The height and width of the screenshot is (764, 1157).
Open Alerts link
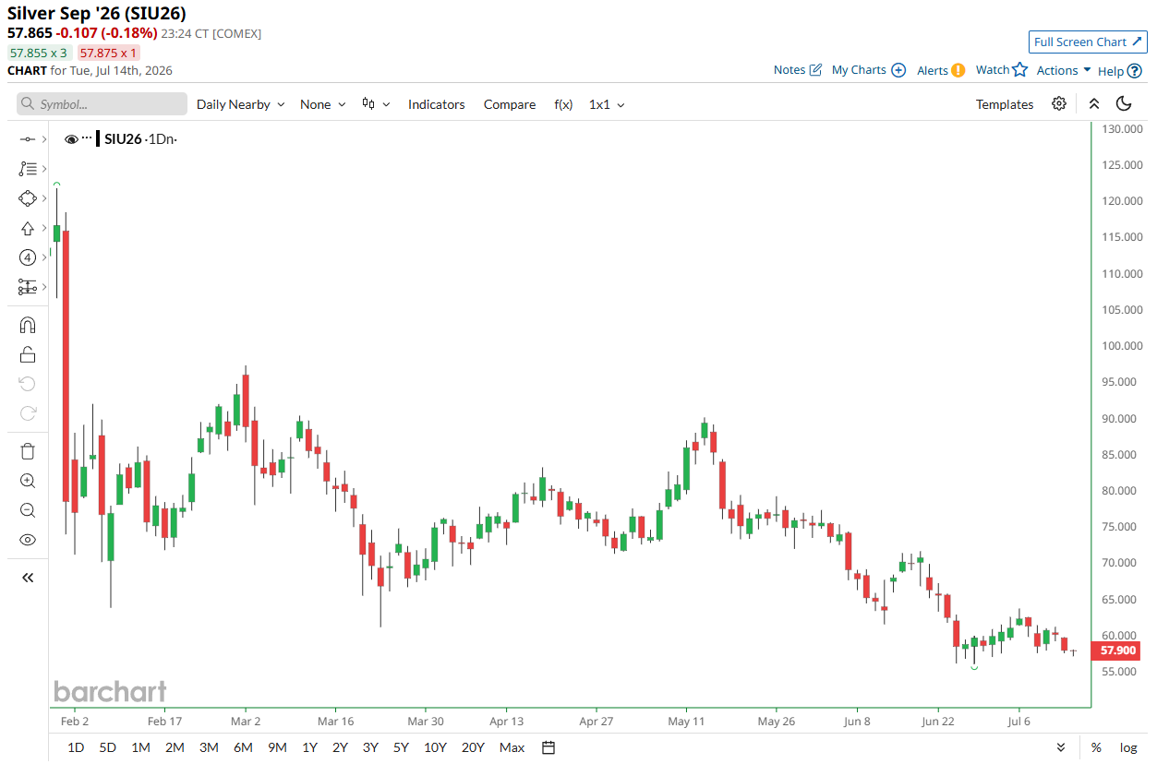point(941,70)
